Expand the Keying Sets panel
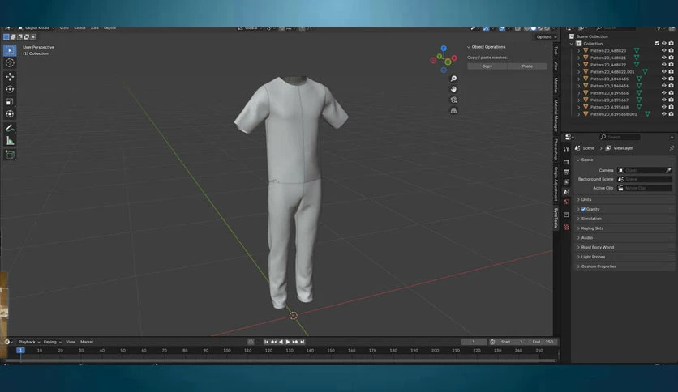The height and width of the screenshot is (392, 678). 624,228
